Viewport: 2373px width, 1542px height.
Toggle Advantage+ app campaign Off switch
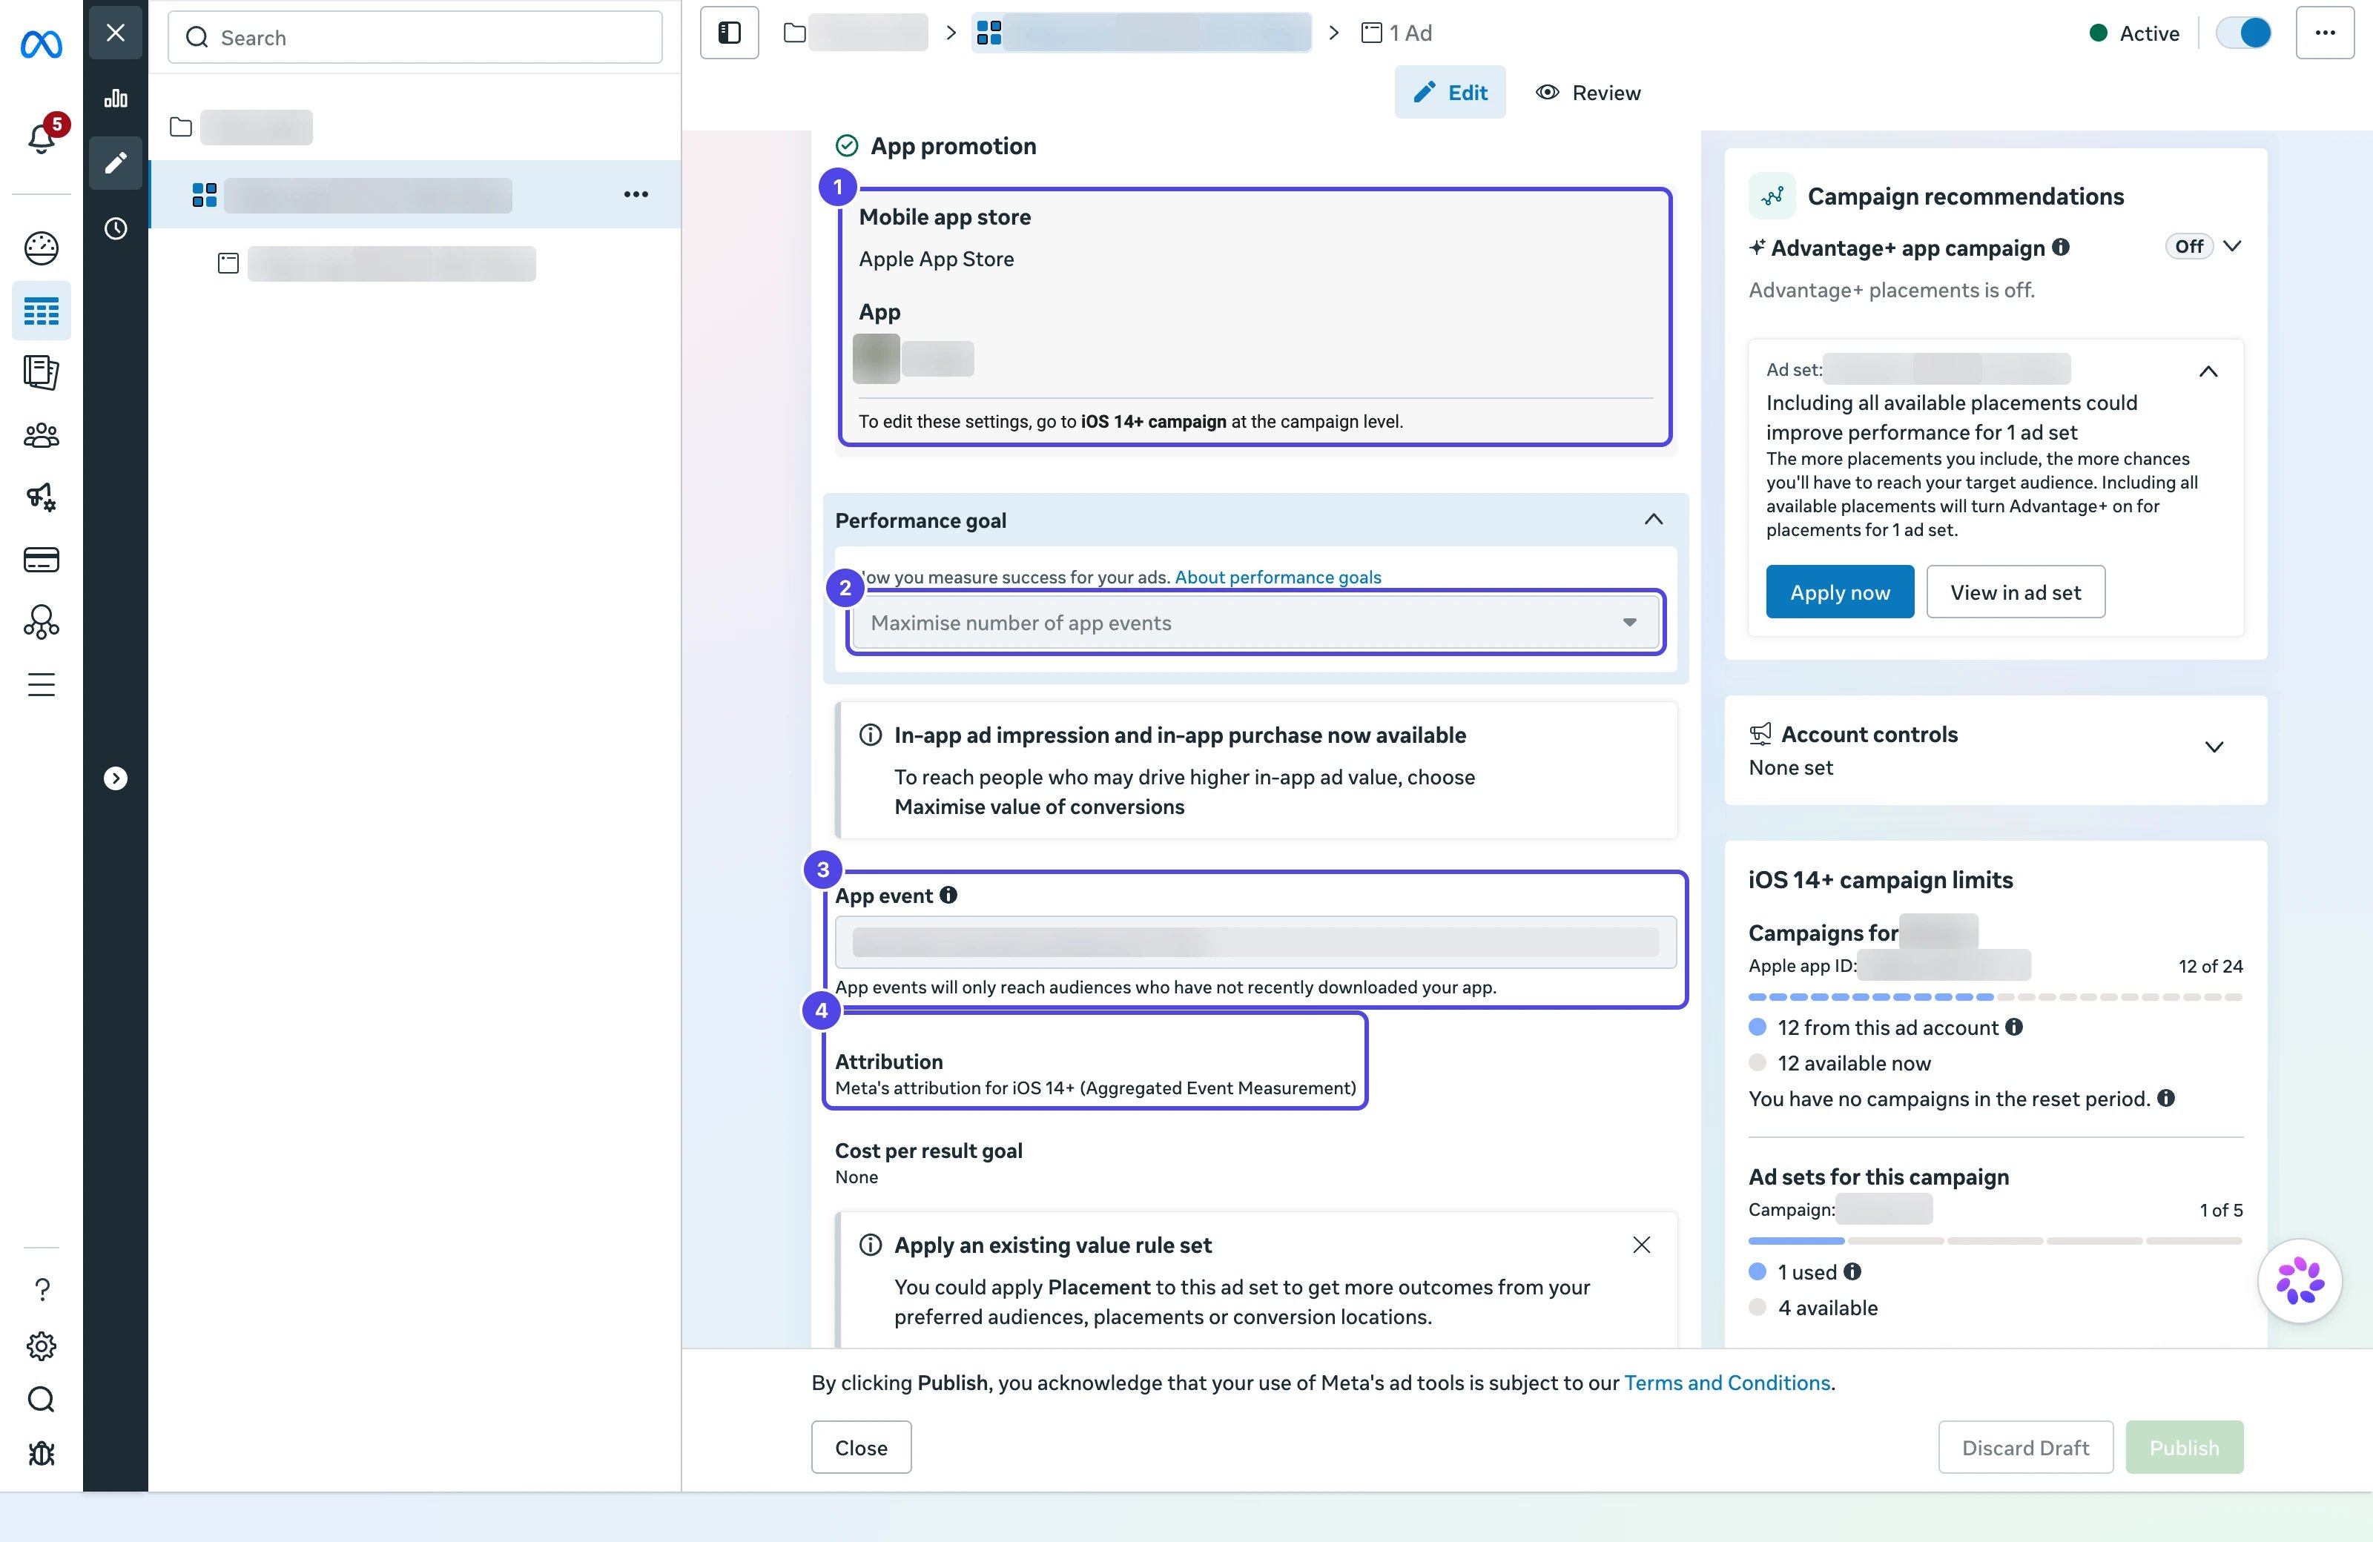(2188, 246)
